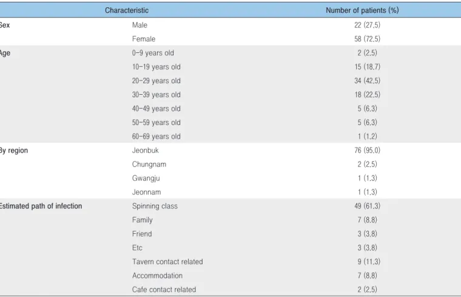Click the value '1 (1.2)'

[367, 137]
